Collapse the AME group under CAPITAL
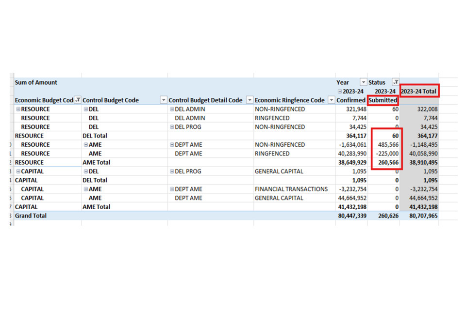The image size is (466, 310). tap(86, 189)
